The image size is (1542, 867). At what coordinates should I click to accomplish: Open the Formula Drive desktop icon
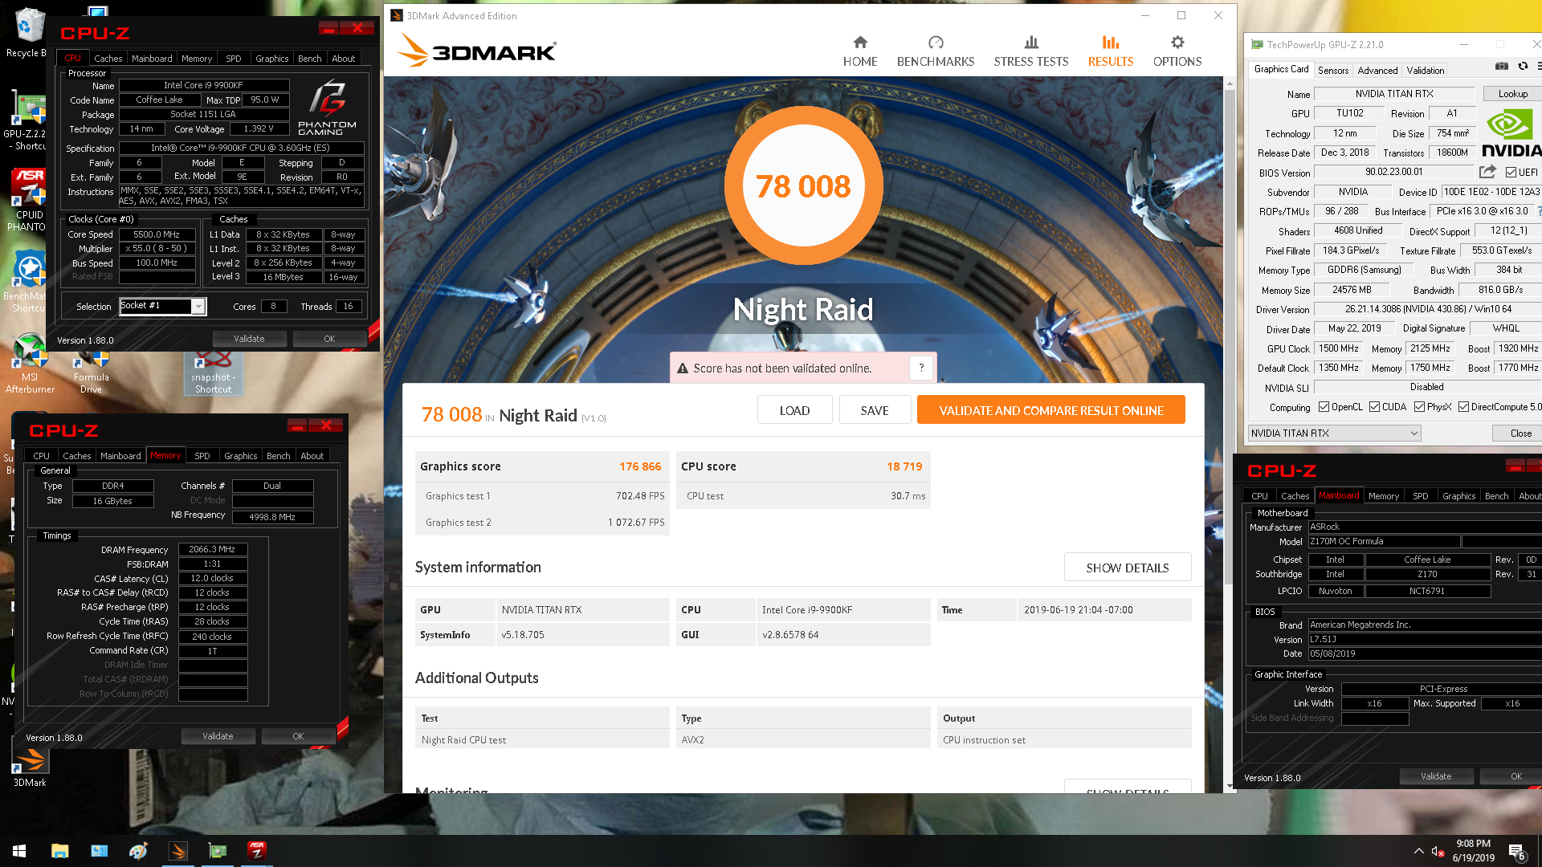coord(91,371)
